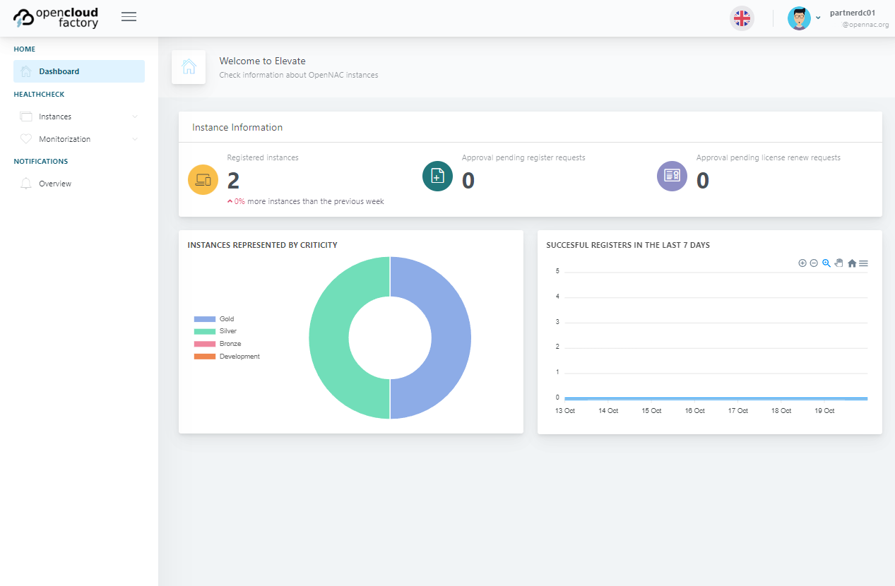Screen dimensions: 895x586
Task: Click the 13 Oct axis label
Action: 565,411
